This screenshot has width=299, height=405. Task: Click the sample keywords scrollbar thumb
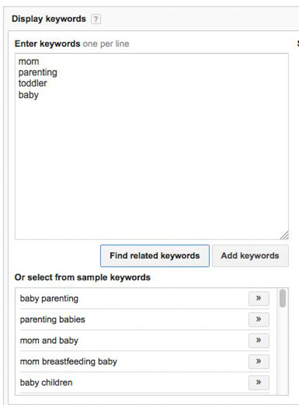tap(283, 298)
